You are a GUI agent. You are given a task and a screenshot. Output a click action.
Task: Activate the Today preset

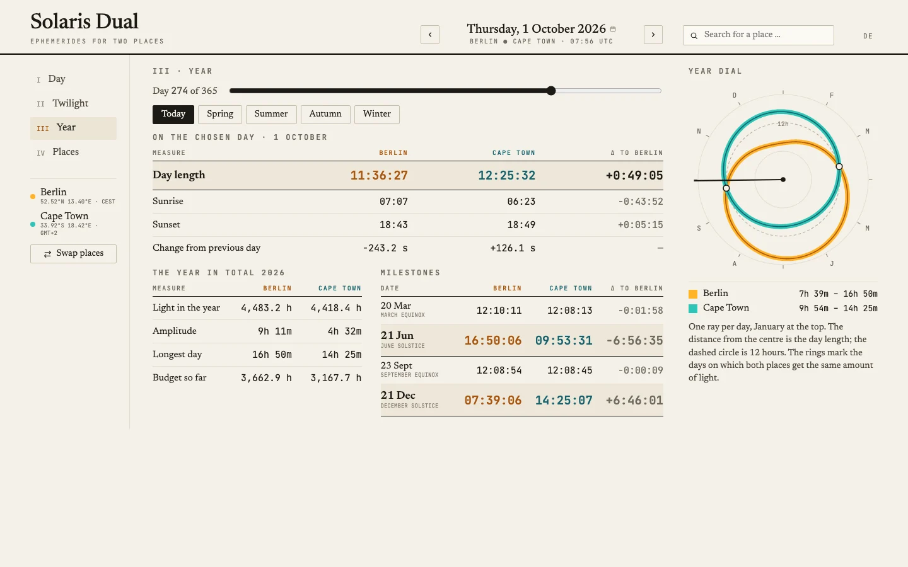pyautogui.click(x=173, y=114)
